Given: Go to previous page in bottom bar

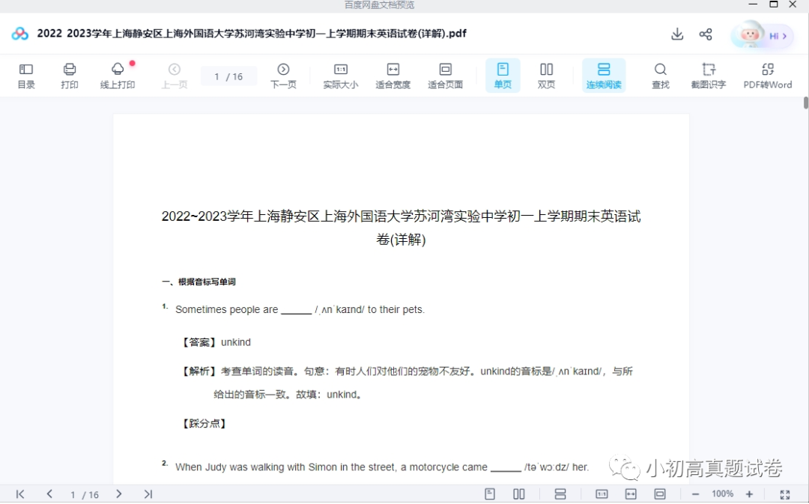Looking at the screenshot, I should 49,494.
